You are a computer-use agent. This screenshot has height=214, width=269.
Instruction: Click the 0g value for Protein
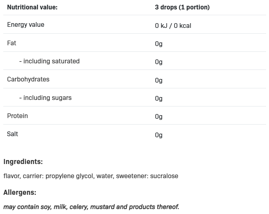(159, 117)
